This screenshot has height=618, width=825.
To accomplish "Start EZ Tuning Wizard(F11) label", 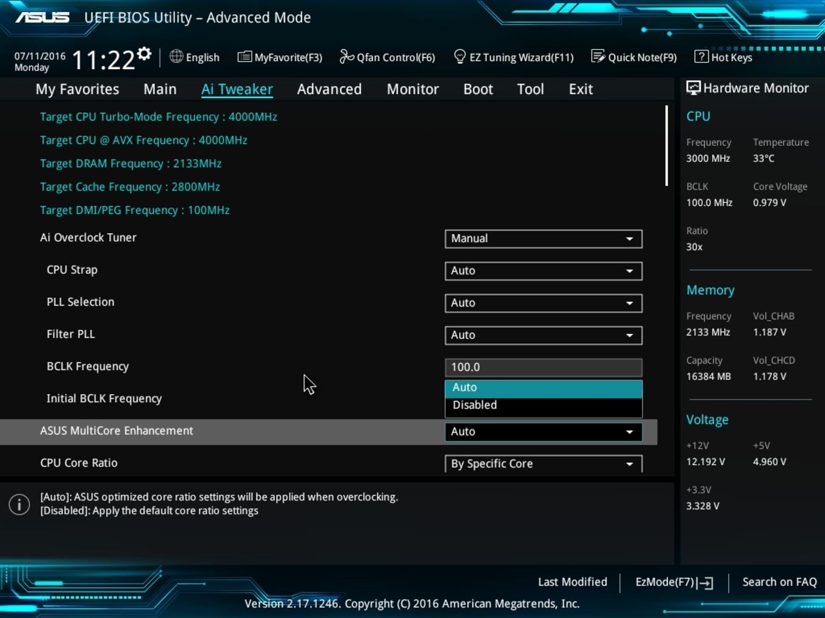I will [x=521, y=58].
